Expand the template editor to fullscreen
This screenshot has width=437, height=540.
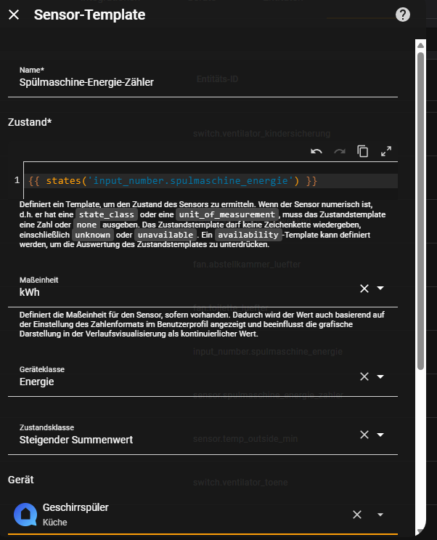point(386,151)
